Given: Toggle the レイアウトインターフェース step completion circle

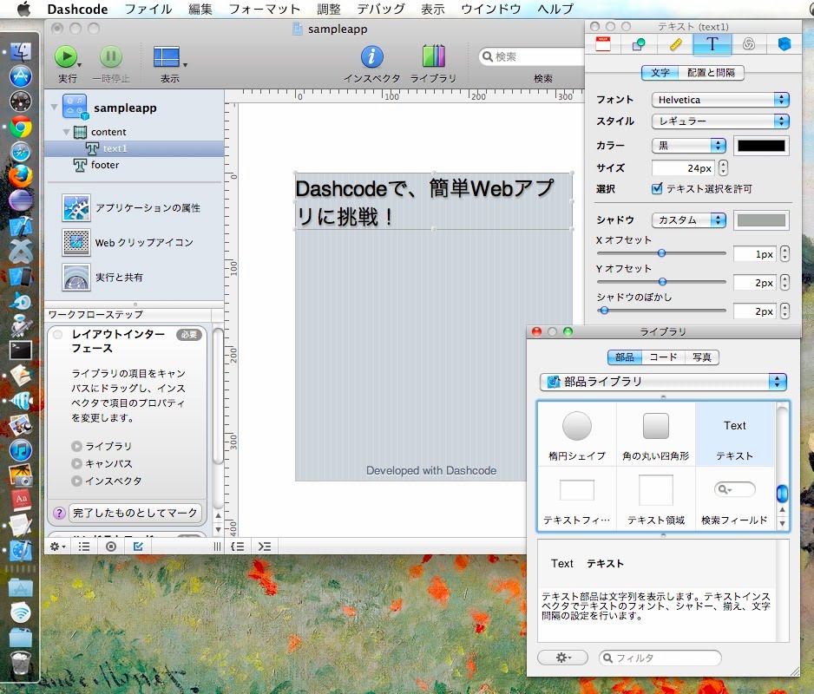Looking at the screenshot, I should point(58,335).
